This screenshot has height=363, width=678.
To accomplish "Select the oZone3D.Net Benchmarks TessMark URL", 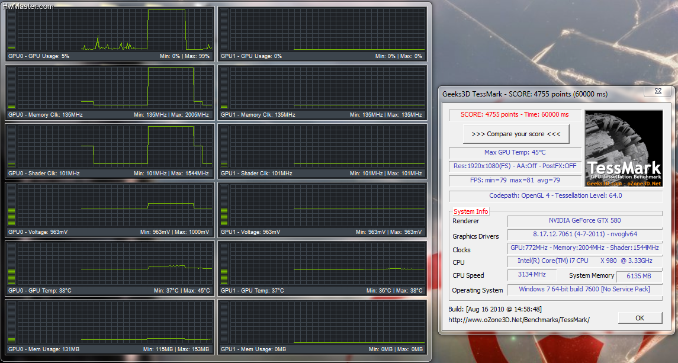I will (519, 320).
